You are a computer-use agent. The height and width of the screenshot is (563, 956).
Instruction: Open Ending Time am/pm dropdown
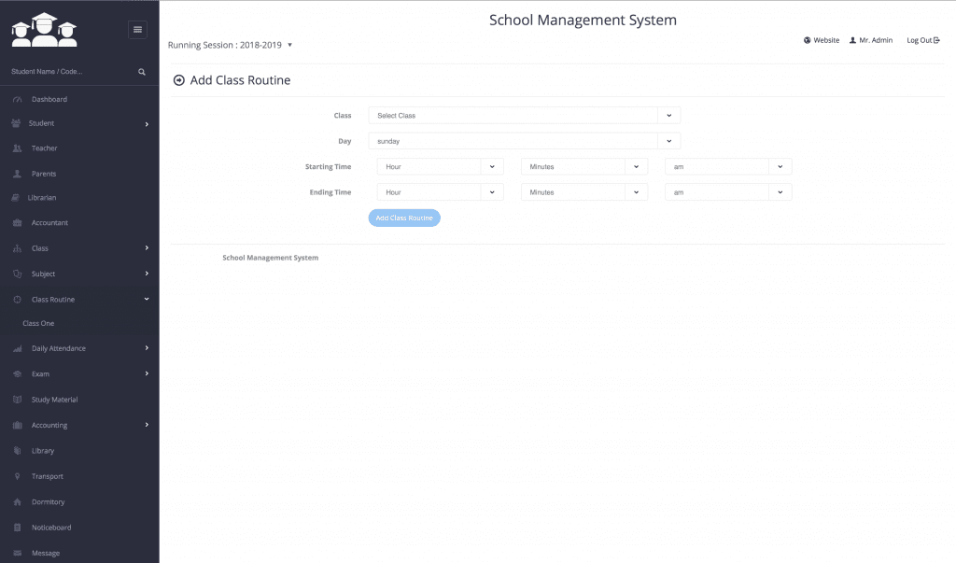click(728, 192)
